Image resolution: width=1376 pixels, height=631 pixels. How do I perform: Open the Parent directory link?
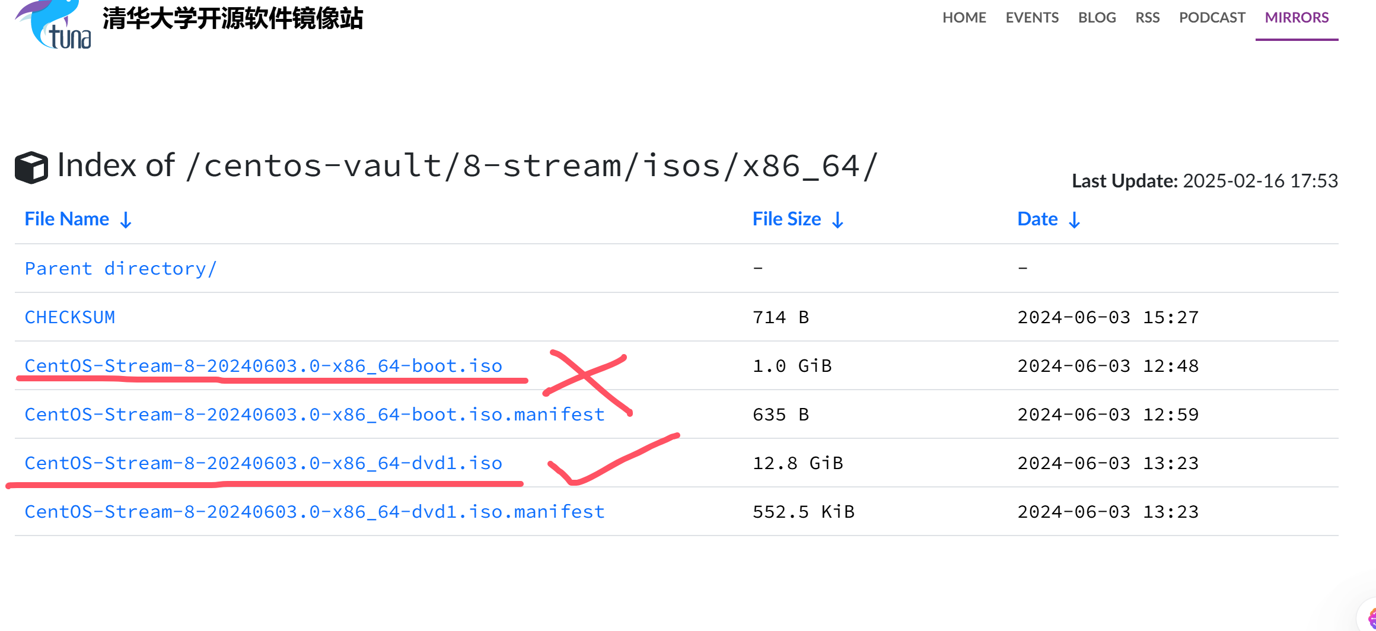(120, 269)
